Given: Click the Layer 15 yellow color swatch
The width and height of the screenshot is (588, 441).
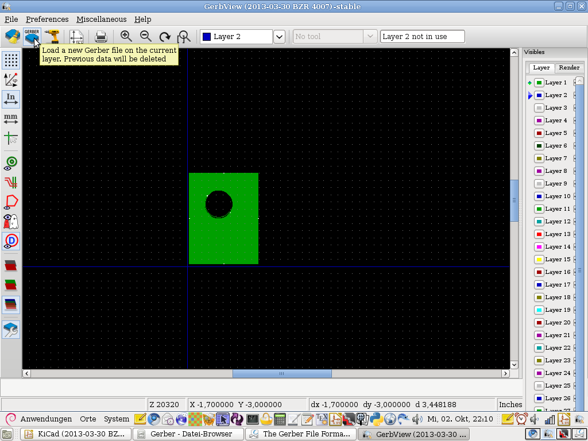Looking at the screenshot, I should click(x=539, y=260).
